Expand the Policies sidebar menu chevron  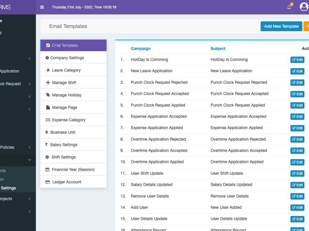pyautogui.click(x=30, y=147)
